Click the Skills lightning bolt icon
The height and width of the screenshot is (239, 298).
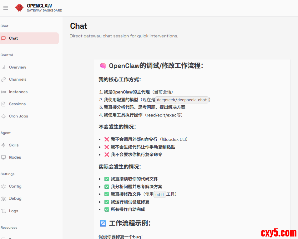(x=3, y=145)
